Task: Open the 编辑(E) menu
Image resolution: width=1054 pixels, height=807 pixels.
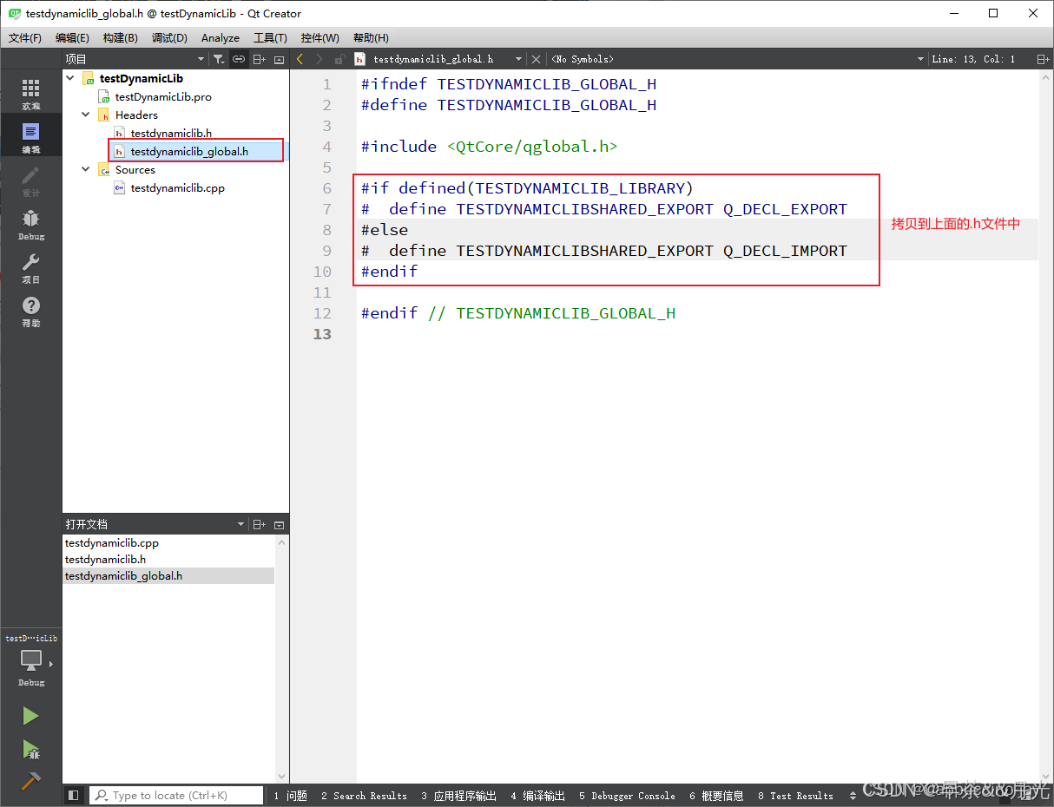Action: (72, 38)
